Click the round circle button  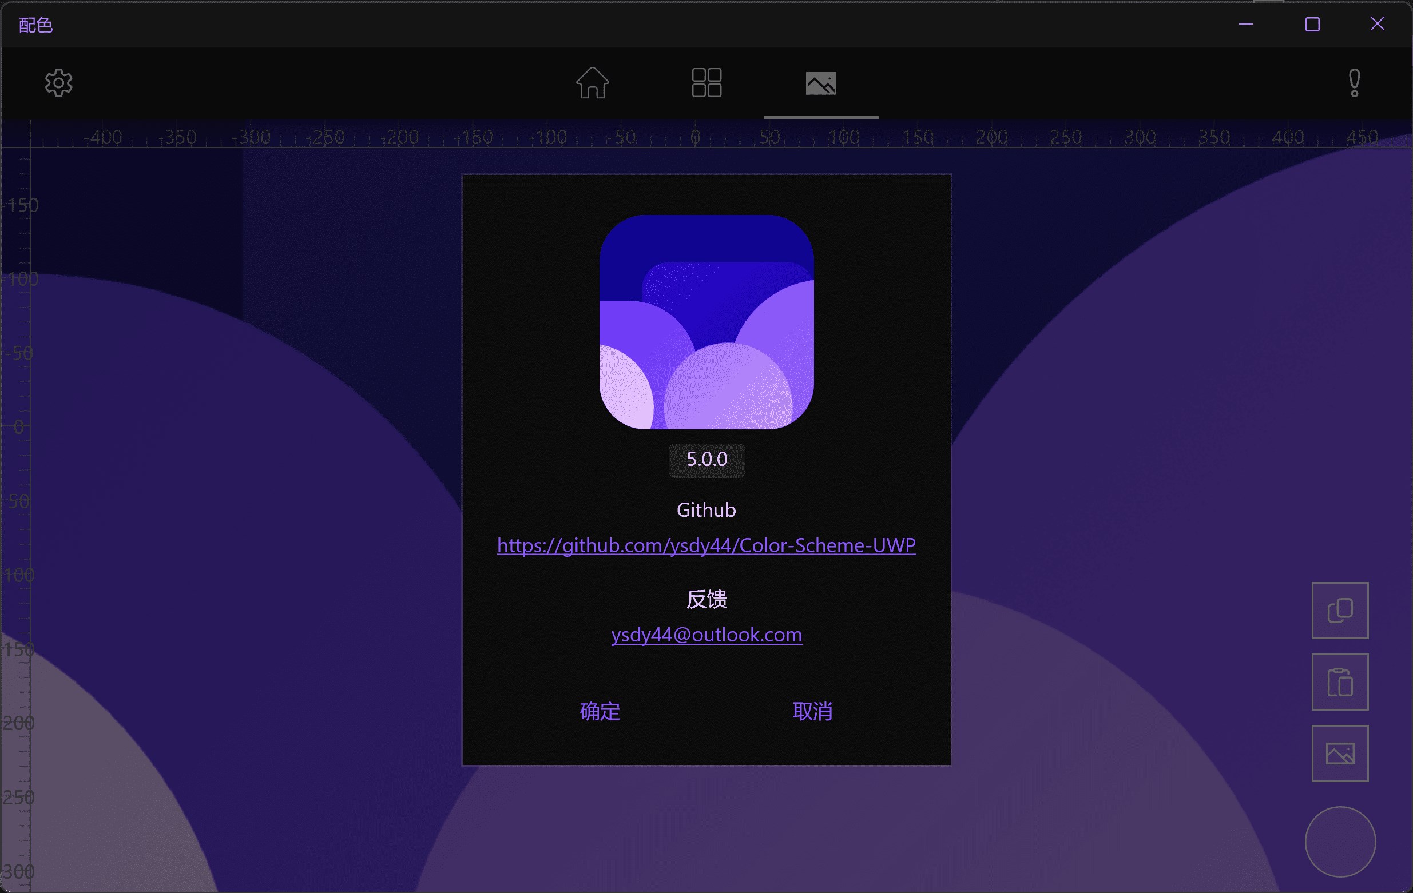(x=1340, y=842)
